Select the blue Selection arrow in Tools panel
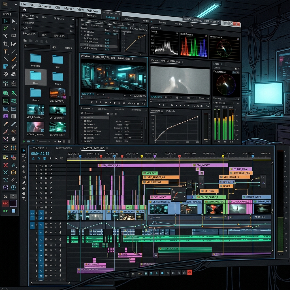This screenshot has width=290, height=290. pos(6,21)
